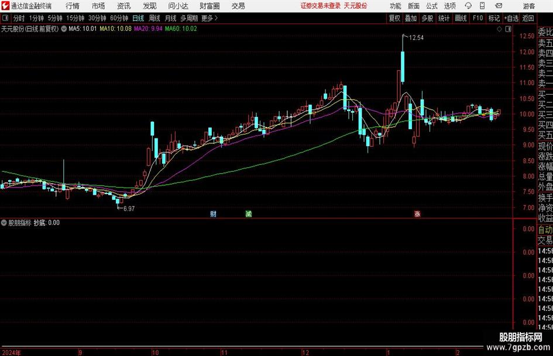
Task: Open the 问小达 menu
Action: click(178, 6)
